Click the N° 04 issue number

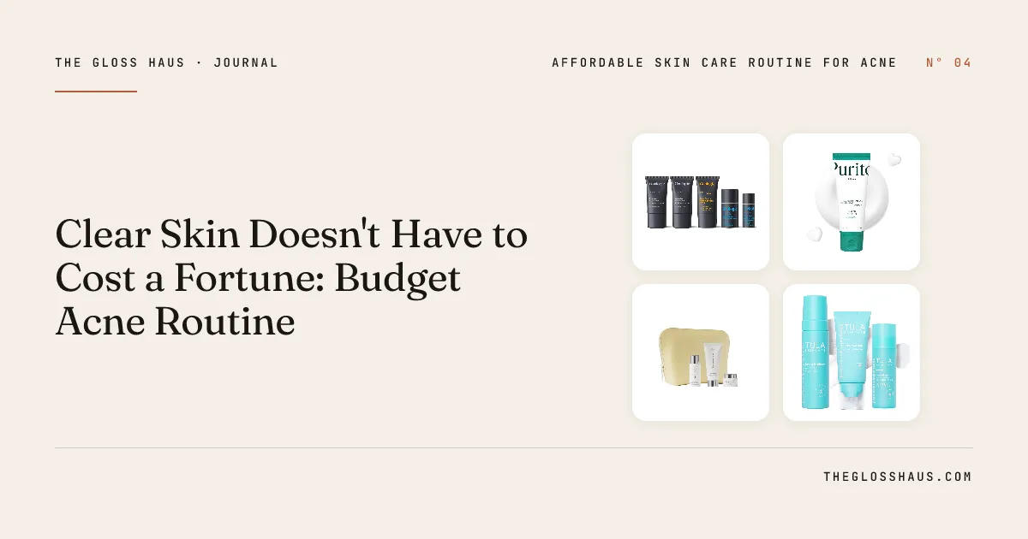[x=948, y=62]
